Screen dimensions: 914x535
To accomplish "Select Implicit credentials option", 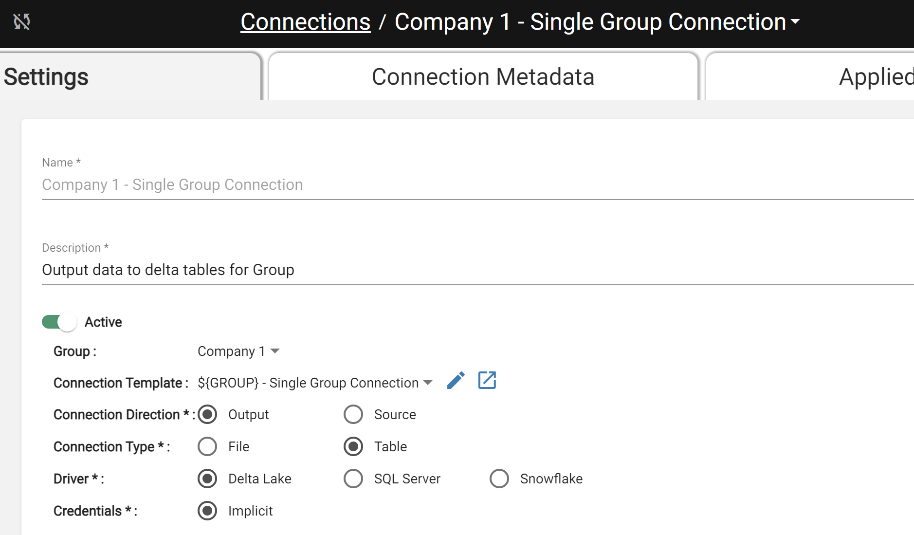I will click(208, 511).
